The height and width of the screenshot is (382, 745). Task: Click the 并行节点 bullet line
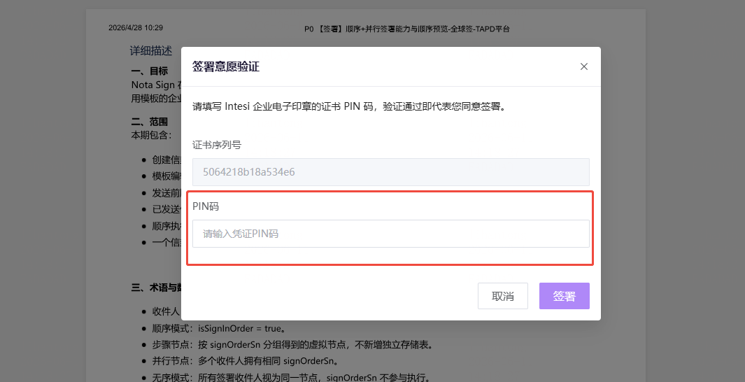tap(246, 360)
